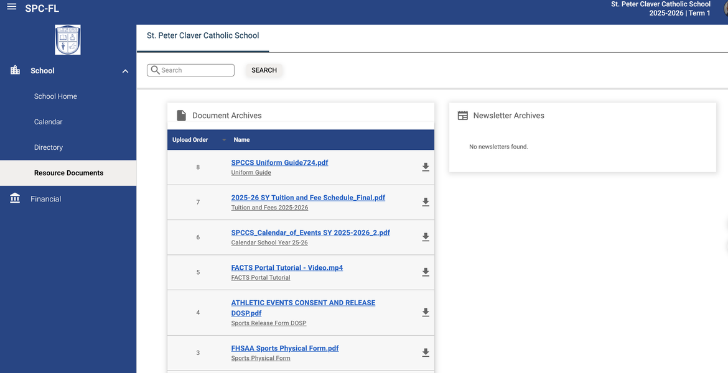Click the Sports Physical Form description text
Screen dimensions: 728x373
[x=261, y=358]
